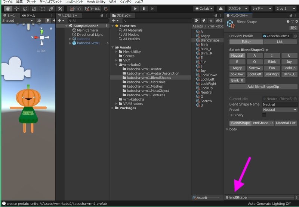This screenshot has width=299, height=207.
Task: Expand kabocha-vrm1 in Hierarchy
Action: click(70, 43)
